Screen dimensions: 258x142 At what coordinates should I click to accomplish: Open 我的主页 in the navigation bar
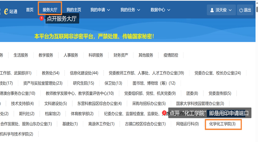74,10
